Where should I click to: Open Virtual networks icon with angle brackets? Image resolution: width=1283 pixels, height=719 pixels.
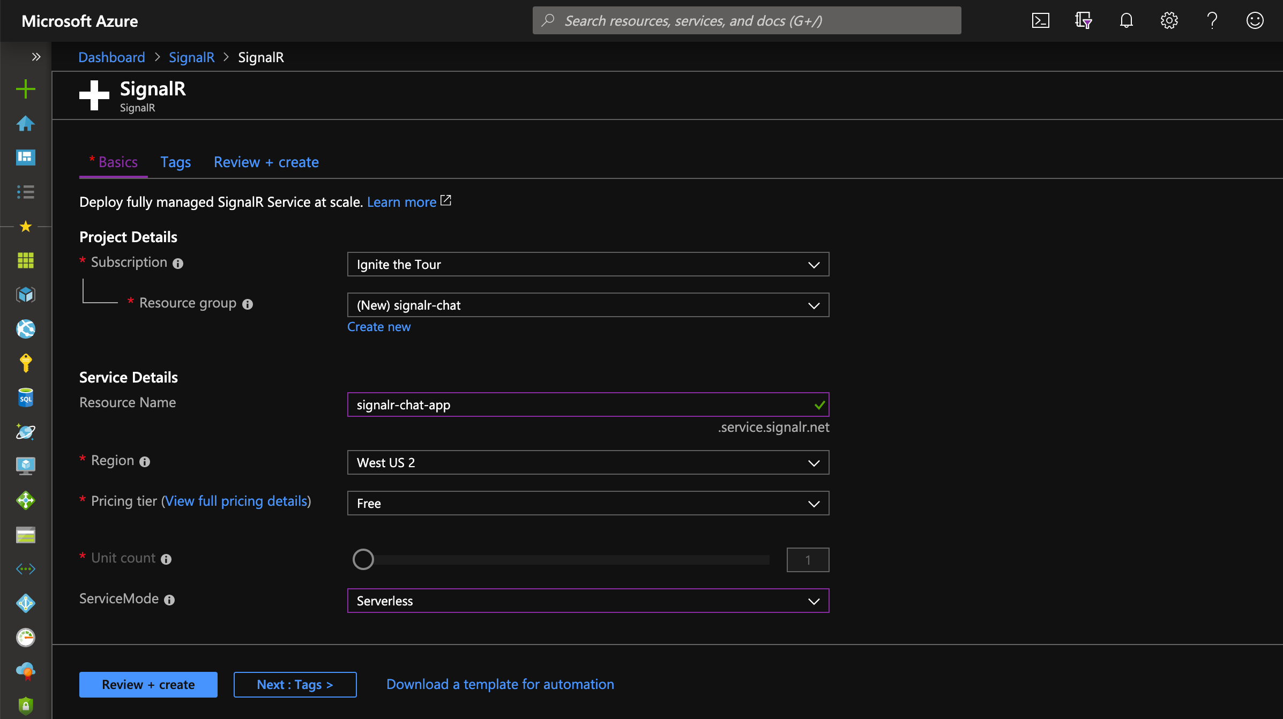(26, 569)
